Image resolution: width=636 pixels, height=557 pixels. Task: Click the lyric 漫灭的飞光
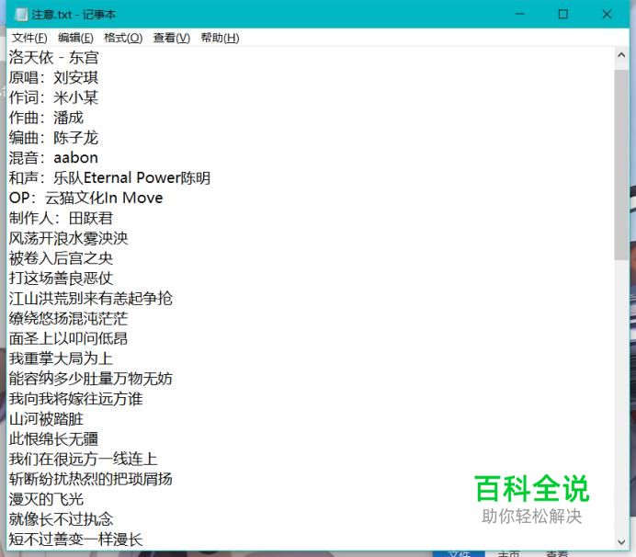(46, 499)
